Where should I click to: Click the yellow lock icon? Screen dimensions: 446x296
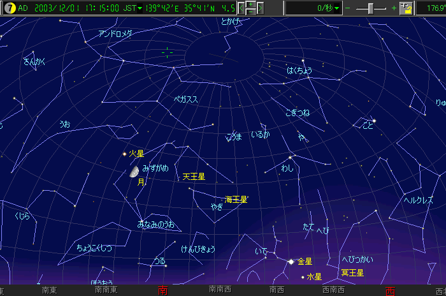pyautogui.click(x=405, y=8)
